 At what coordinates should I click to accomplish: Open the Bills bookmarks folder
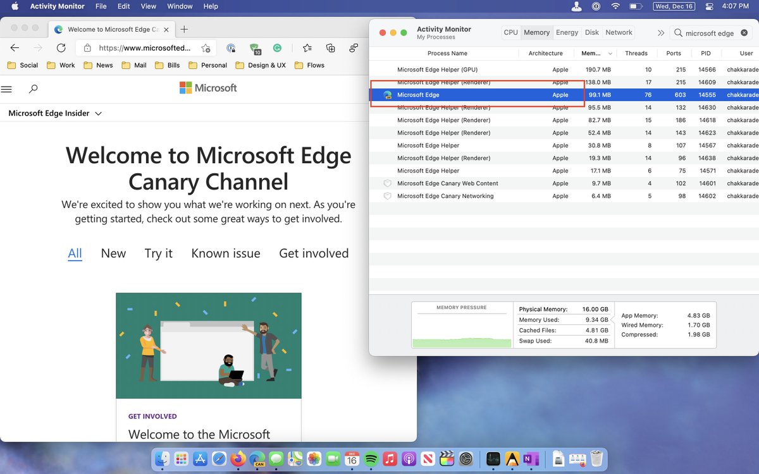(167, 65)
